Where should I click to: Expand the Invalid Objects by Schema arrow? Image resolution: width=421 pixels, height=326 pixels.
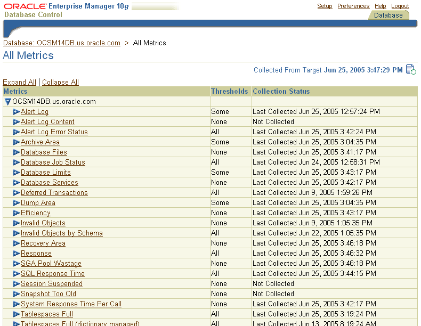tap(17, 233)
